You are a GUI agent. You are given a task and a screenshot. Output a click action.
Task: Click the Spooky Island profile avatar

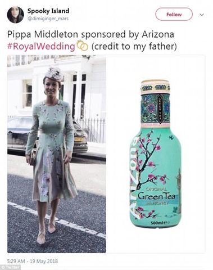pos(15,15)
